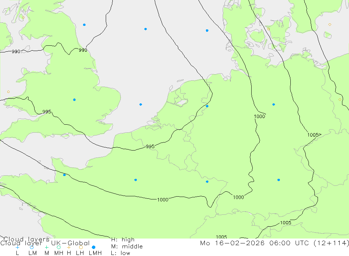The width and height of the screenshot is (349, 256).
Task: Select the blue cloud dot over northern France
Action: pyautogui.click(x=135, y=180)
